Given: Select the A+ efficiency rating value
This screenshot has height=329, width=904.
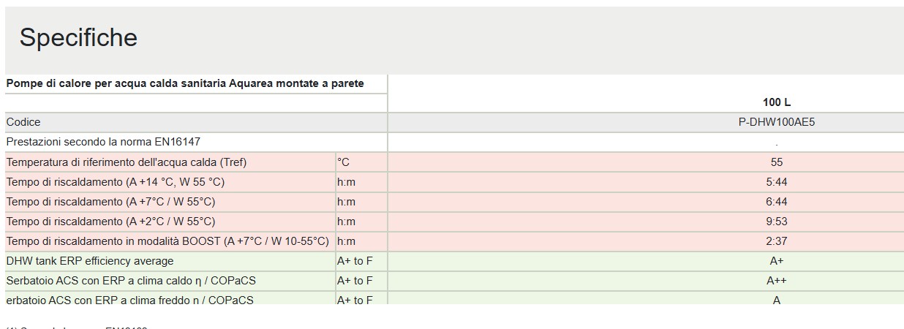Looking at the screenshot, I should pyautogui.click(x=776, y=261).
